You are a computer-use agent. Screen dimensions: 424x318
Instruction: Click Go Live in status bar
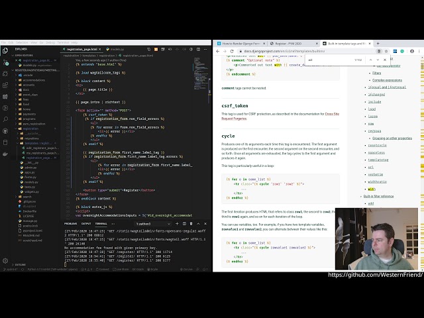pos(186,270)
